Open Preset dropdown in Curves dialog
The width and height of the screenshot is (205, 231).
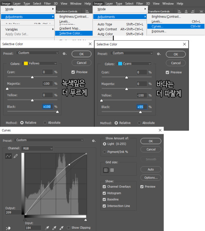click(49, 140)
